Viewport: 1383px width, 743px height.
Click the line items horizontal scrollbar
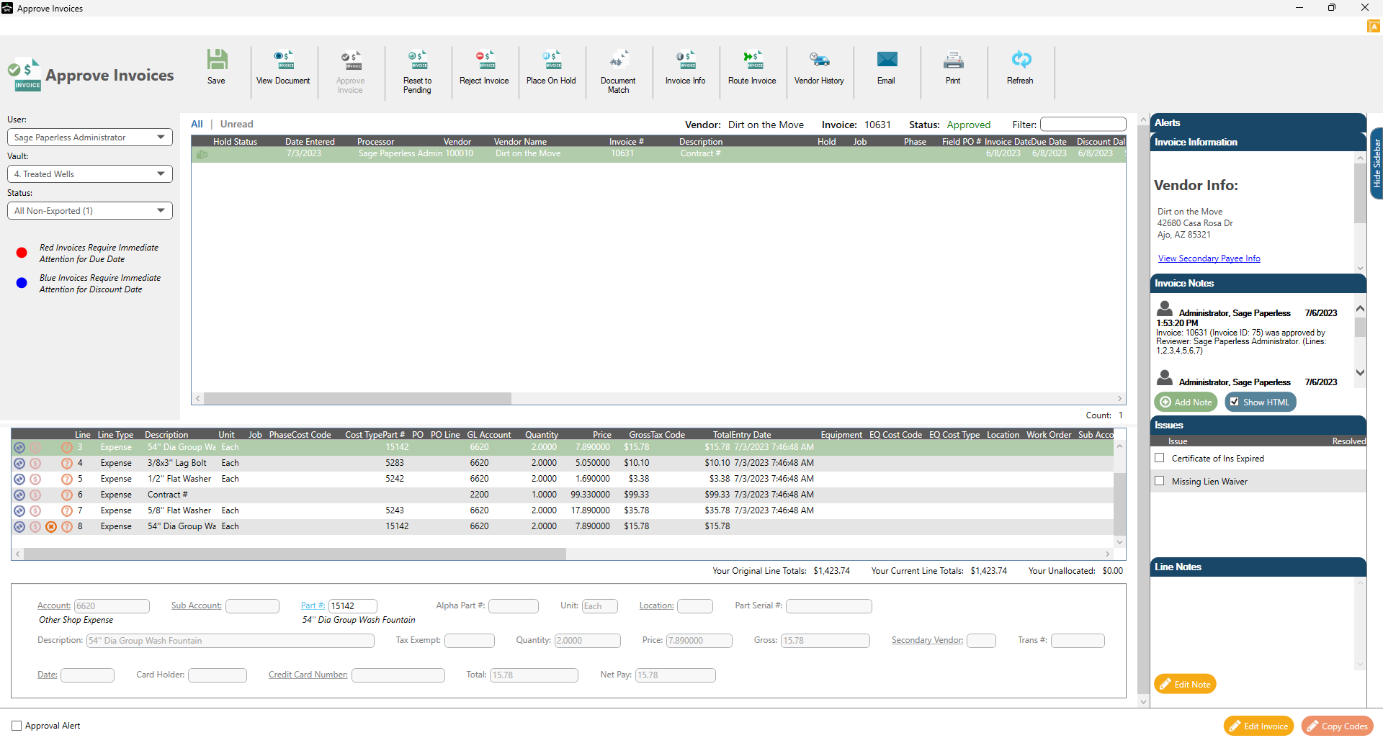pyautogui.click(x=295, y=554)
